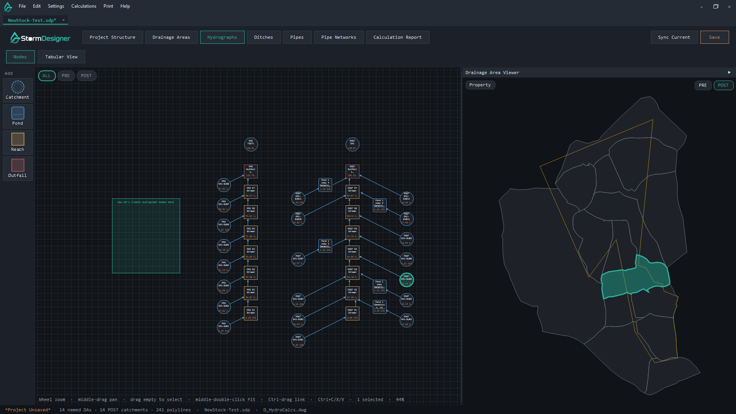Screen dimensions: 736x414
Task: Go to Pipe Networks tab
Action: pos(339,37)
